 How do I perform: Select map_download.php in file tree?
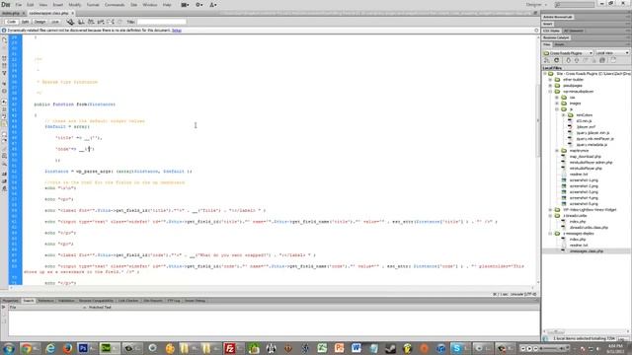click(x=585, y=157)
